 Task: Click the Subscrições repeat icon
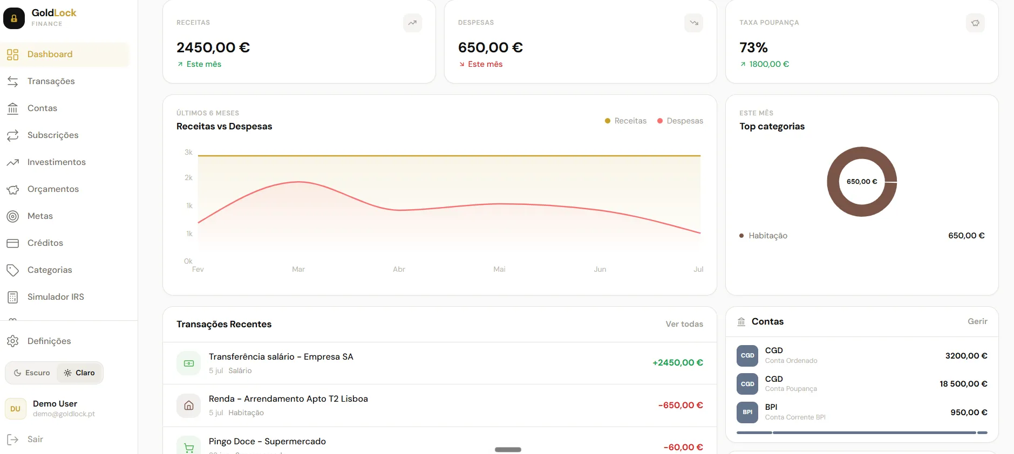[13, 135]
